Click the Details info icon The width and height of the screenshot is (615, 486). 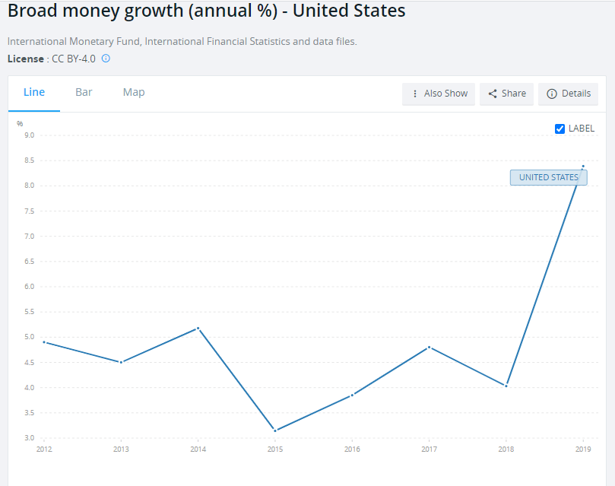click(552, 94)
